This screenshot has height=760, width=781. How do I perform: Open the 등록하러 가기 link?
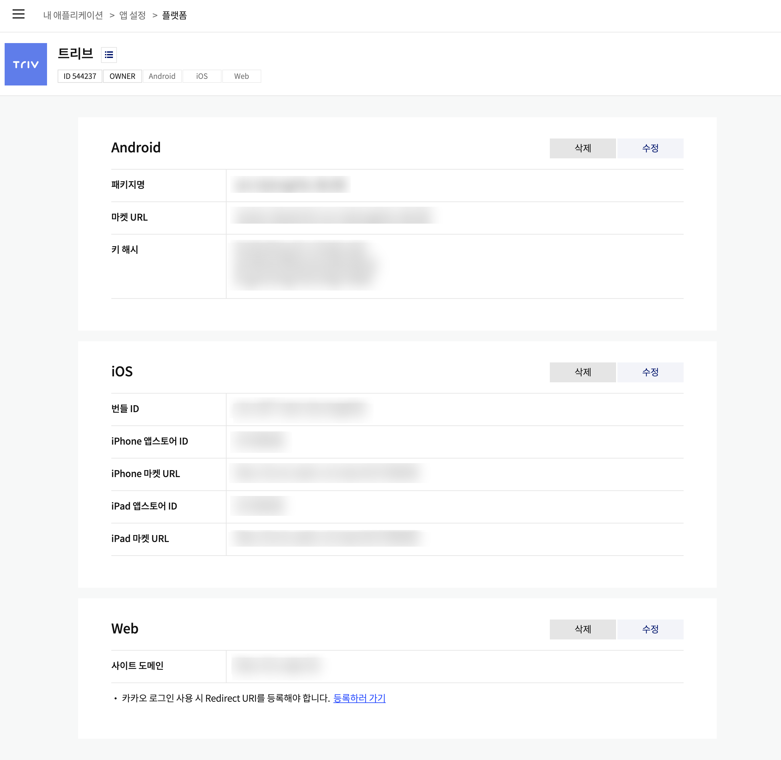pos(359,698)
